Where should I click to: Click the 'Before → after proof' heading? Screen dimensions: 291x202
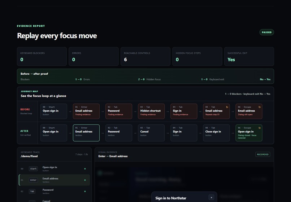point(34,74)
